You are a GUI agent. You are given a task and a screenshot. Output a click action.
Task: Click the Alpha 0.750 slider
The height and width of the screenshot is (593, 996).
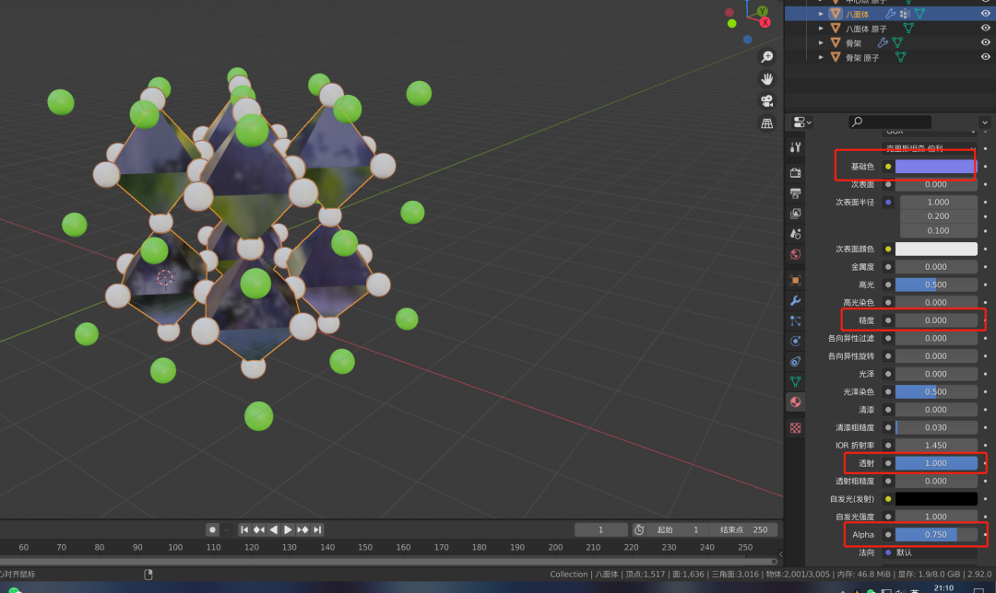(936, 535)
